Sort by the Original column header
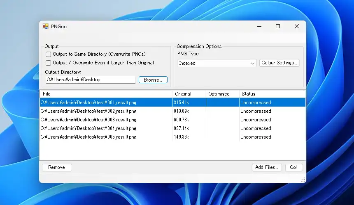The width and height of the screenshot is (354, 205). point(189,94)
